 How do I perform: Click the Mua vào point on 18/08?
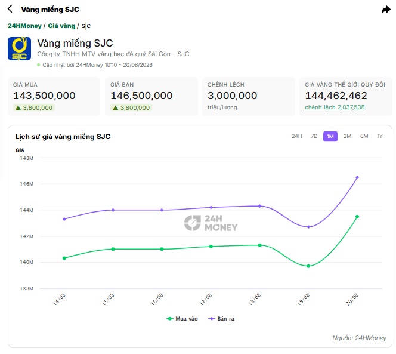pyautogui.click(x=259, y=245)
